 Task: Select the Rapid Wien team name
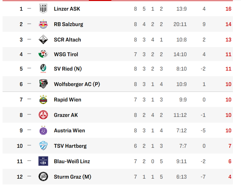click(67, 100)
